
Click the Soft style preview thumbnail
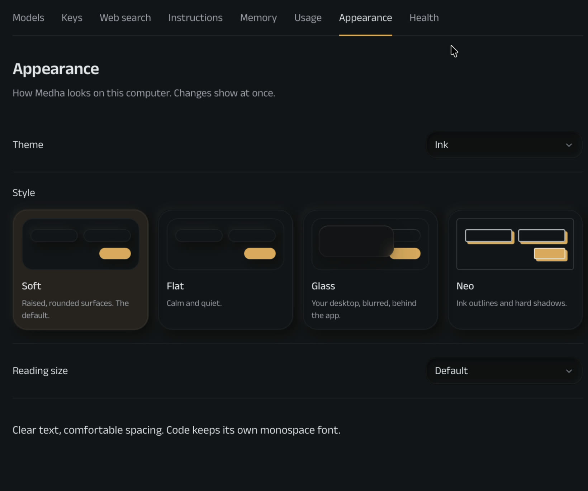81,244
